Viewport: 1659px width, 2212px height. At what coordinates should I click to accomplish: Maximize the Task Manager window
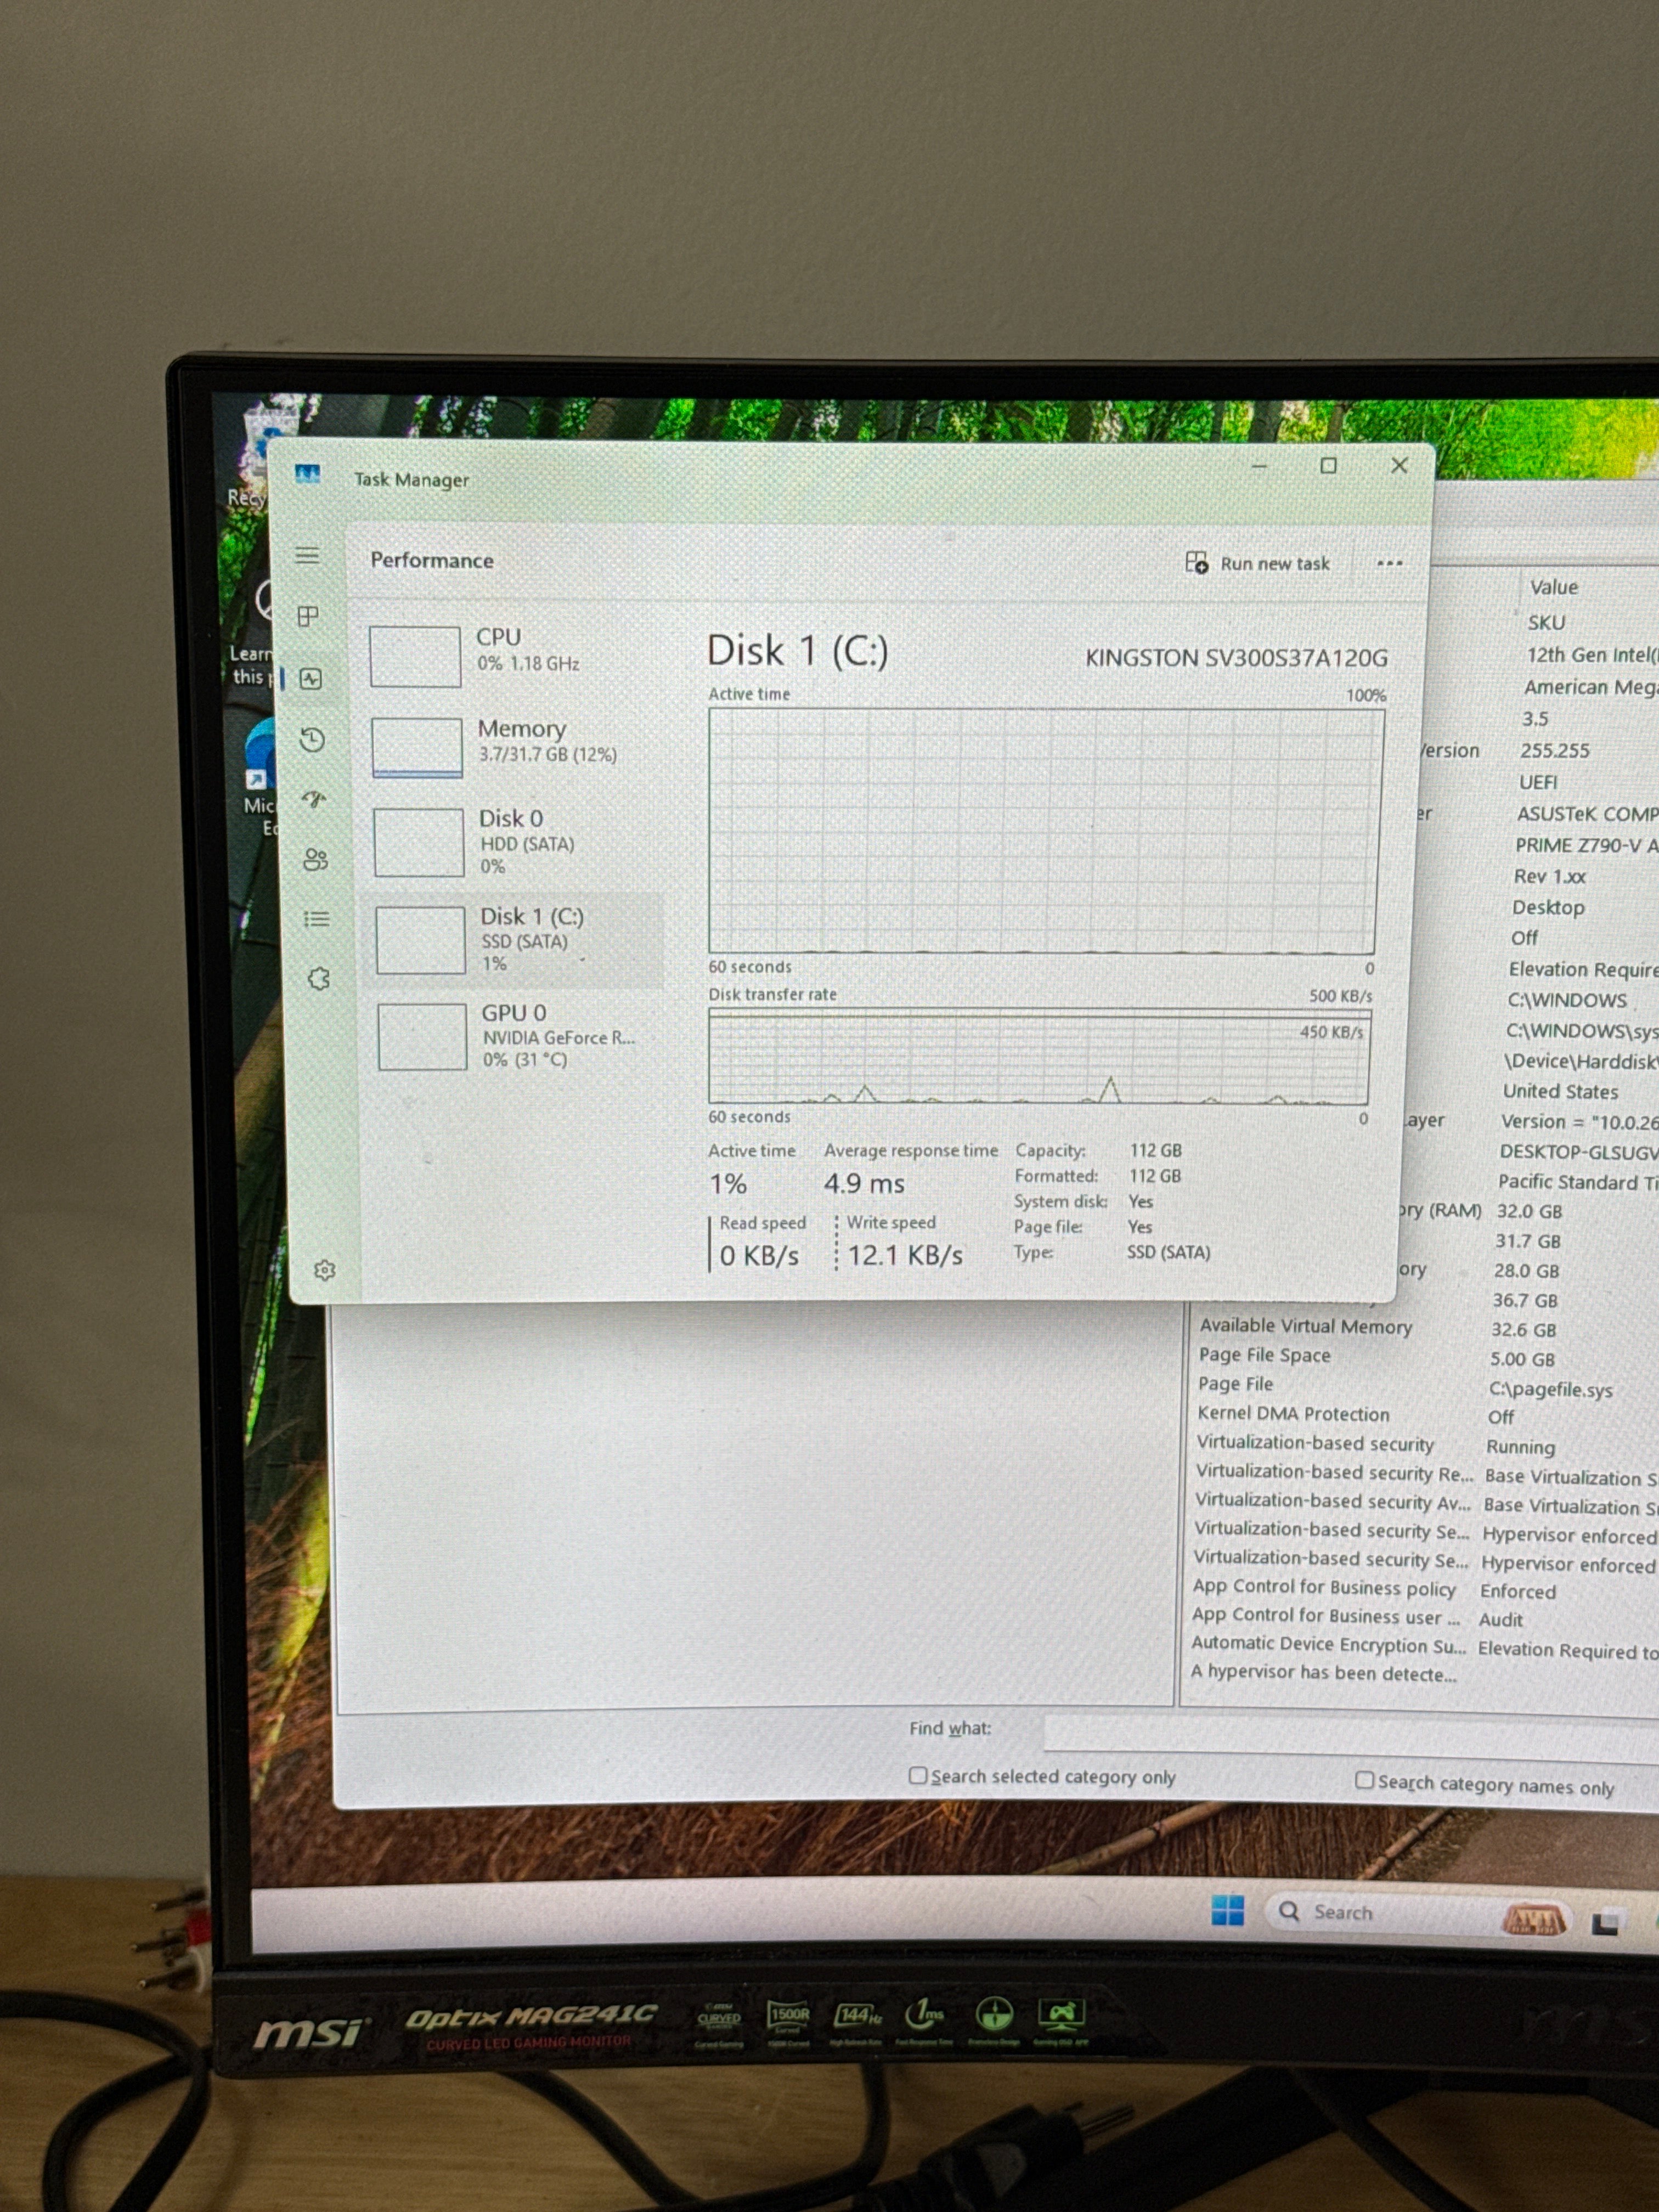1328,466
